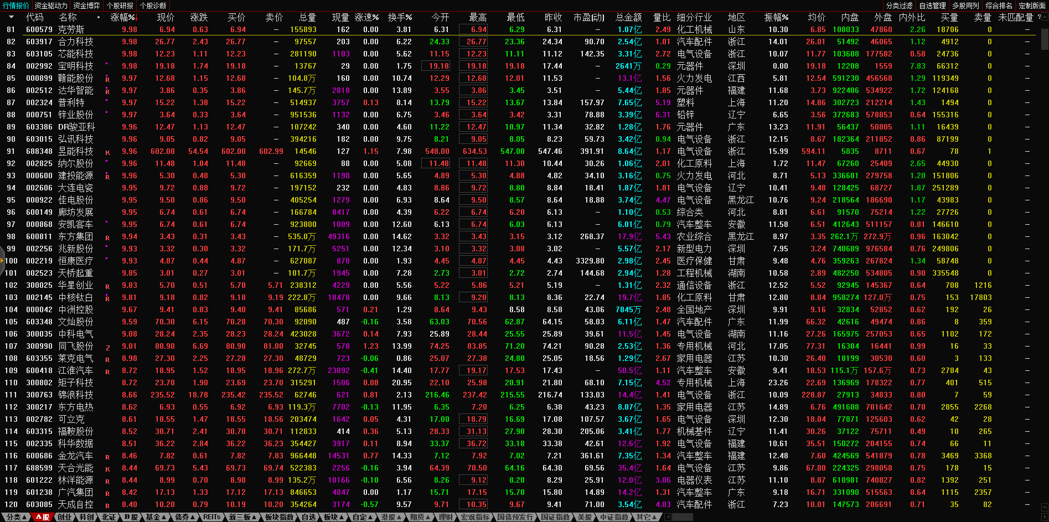Click the K marker beside 昱能科技
This screenshot has height=522, width=1049.
[107, 152]
